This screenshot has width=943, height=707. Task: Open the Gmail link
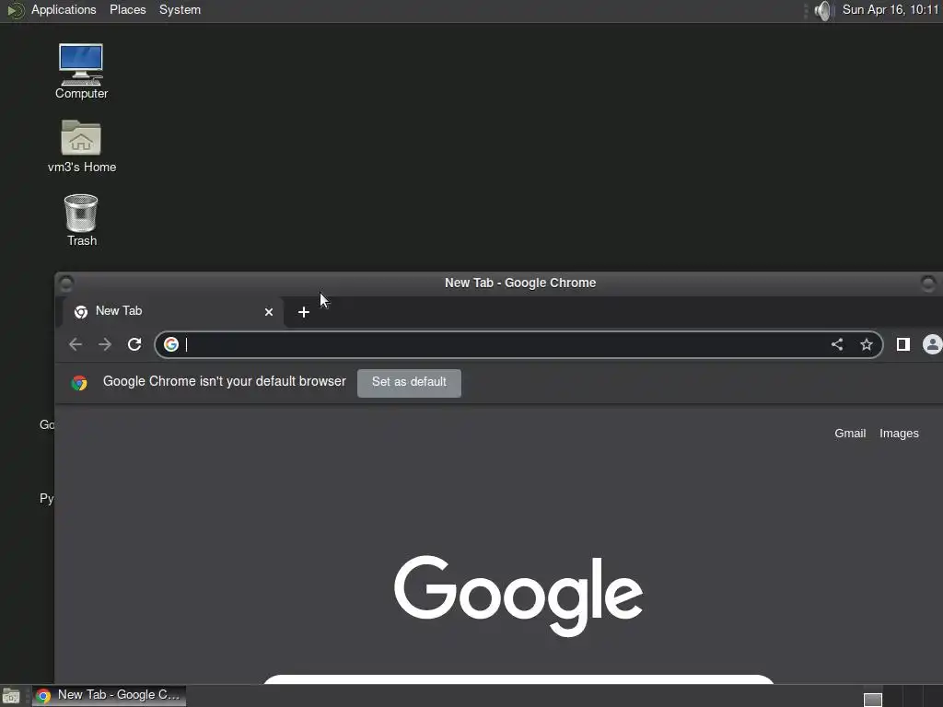pyautogui.click(x=850, y=434)
